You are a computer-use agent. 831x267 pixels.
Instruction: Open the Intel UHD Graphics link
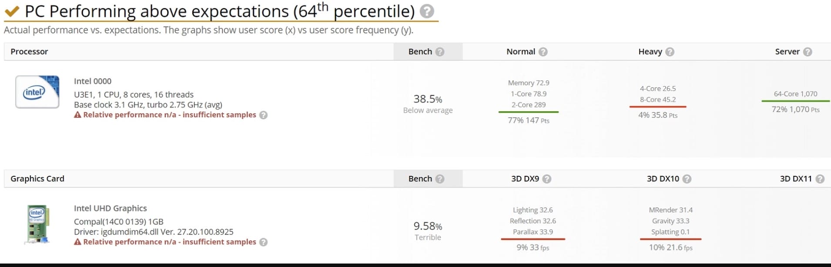tap(111, 208)
